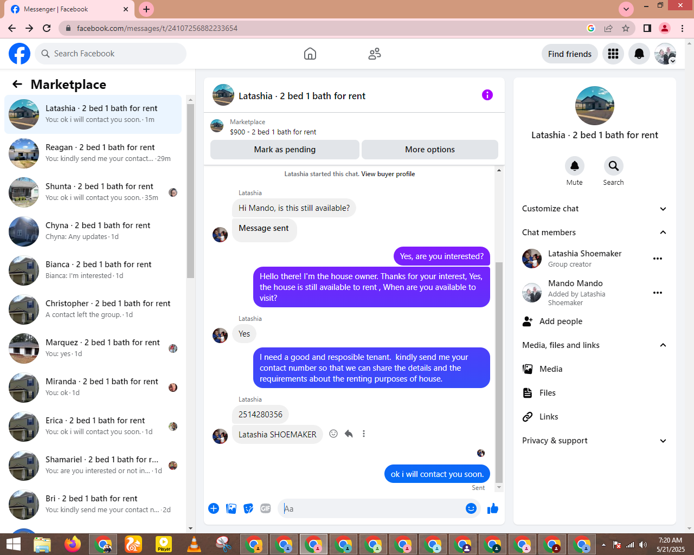Switch to the Messenger | Facebook tab

pos(69,9)
